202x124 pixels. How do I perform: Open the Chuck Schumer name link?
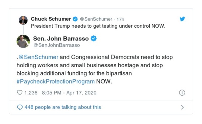point(51,19)
